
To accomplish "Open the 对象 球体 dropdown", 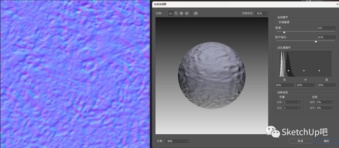I will 178,141.
